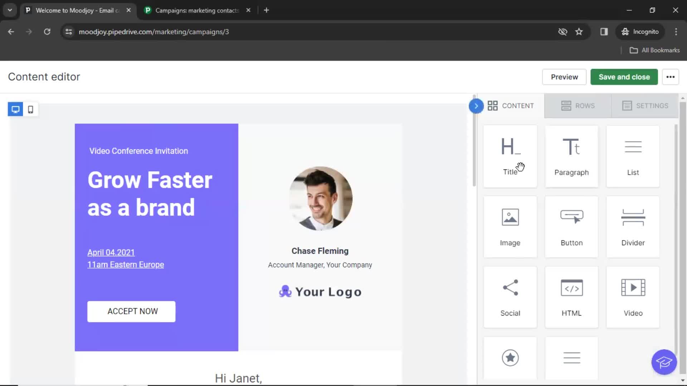Screen dimensions: 687x386
Task: Click the Preview button
Action: pos(564,77)
